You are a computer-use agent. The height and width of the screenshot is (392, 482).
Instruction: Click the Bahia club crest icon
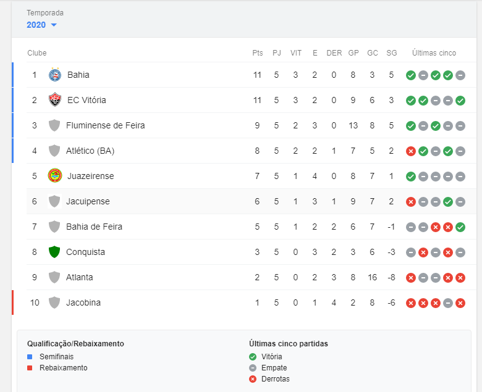55,75
